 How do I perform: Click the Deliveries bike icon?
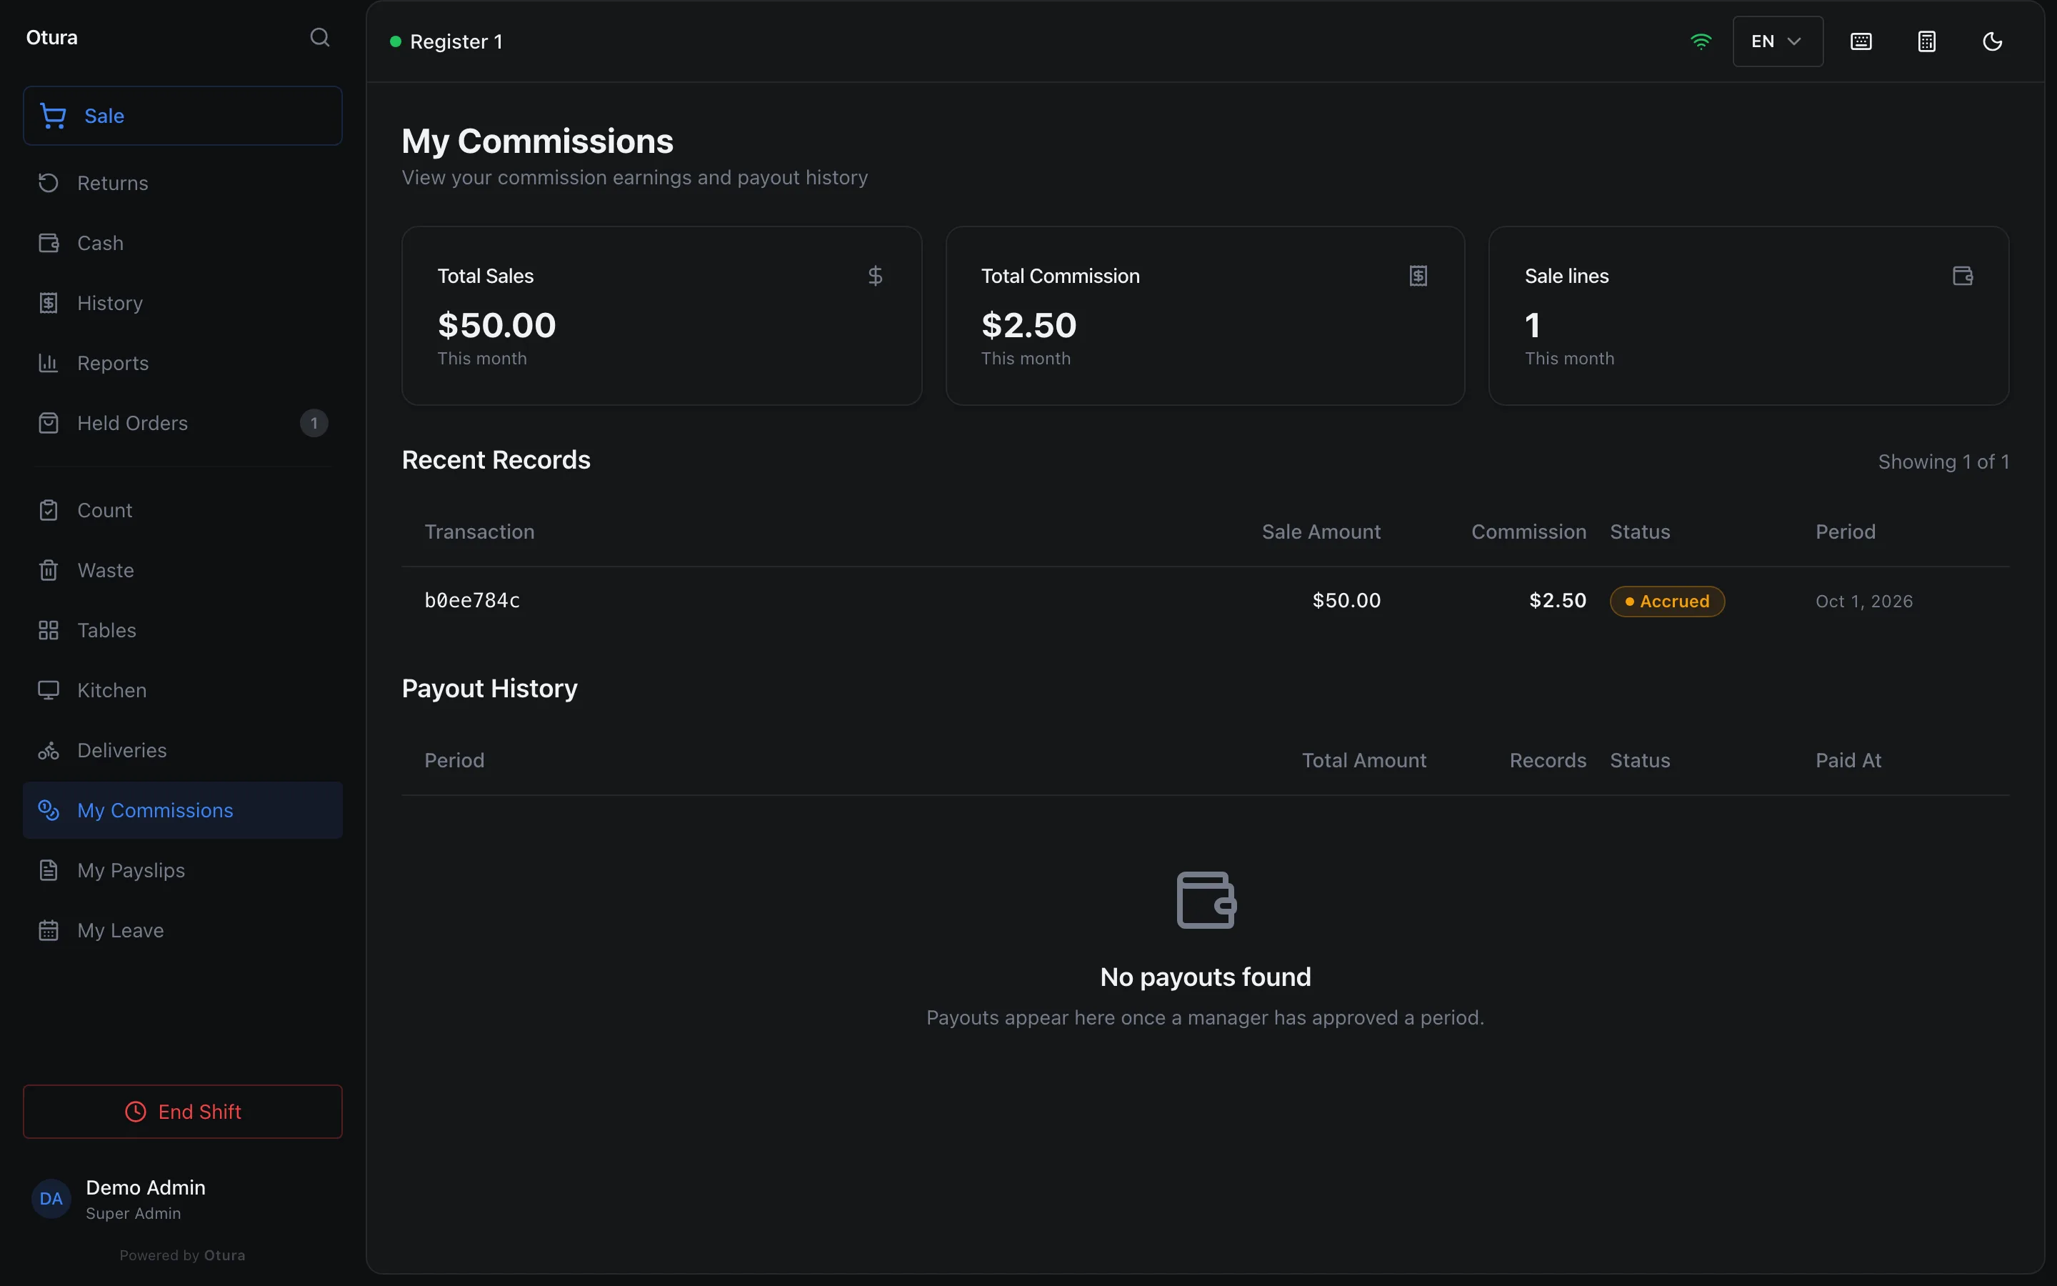(49, 751)
